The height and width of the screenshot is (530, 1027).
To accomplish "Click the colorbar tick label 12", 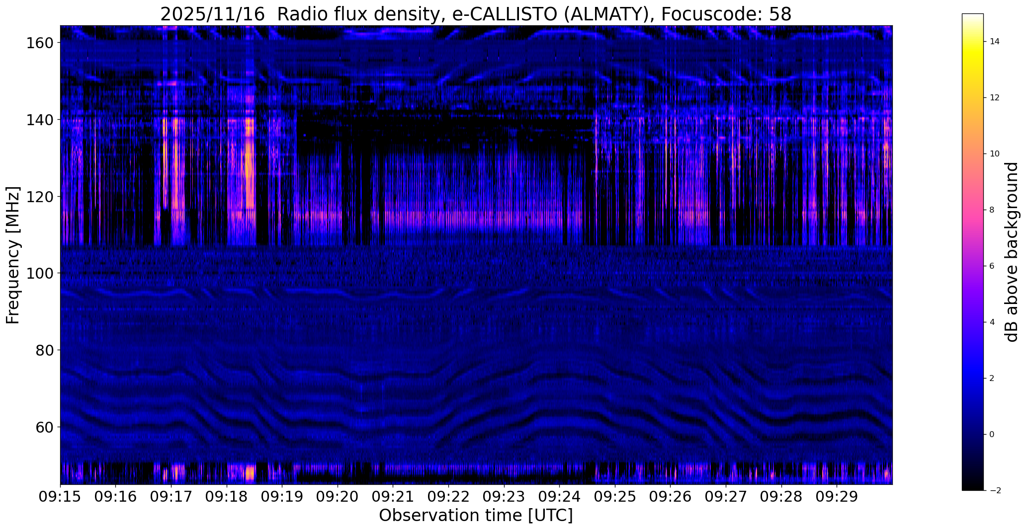I will 995,98.
